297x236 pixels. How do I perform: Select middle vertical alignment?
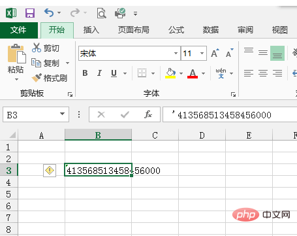point(263,53)
